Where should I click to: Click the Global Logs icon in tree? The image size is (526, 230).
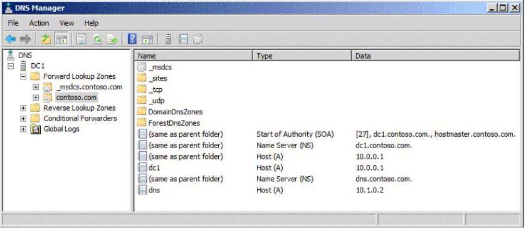tap(35, 129)
